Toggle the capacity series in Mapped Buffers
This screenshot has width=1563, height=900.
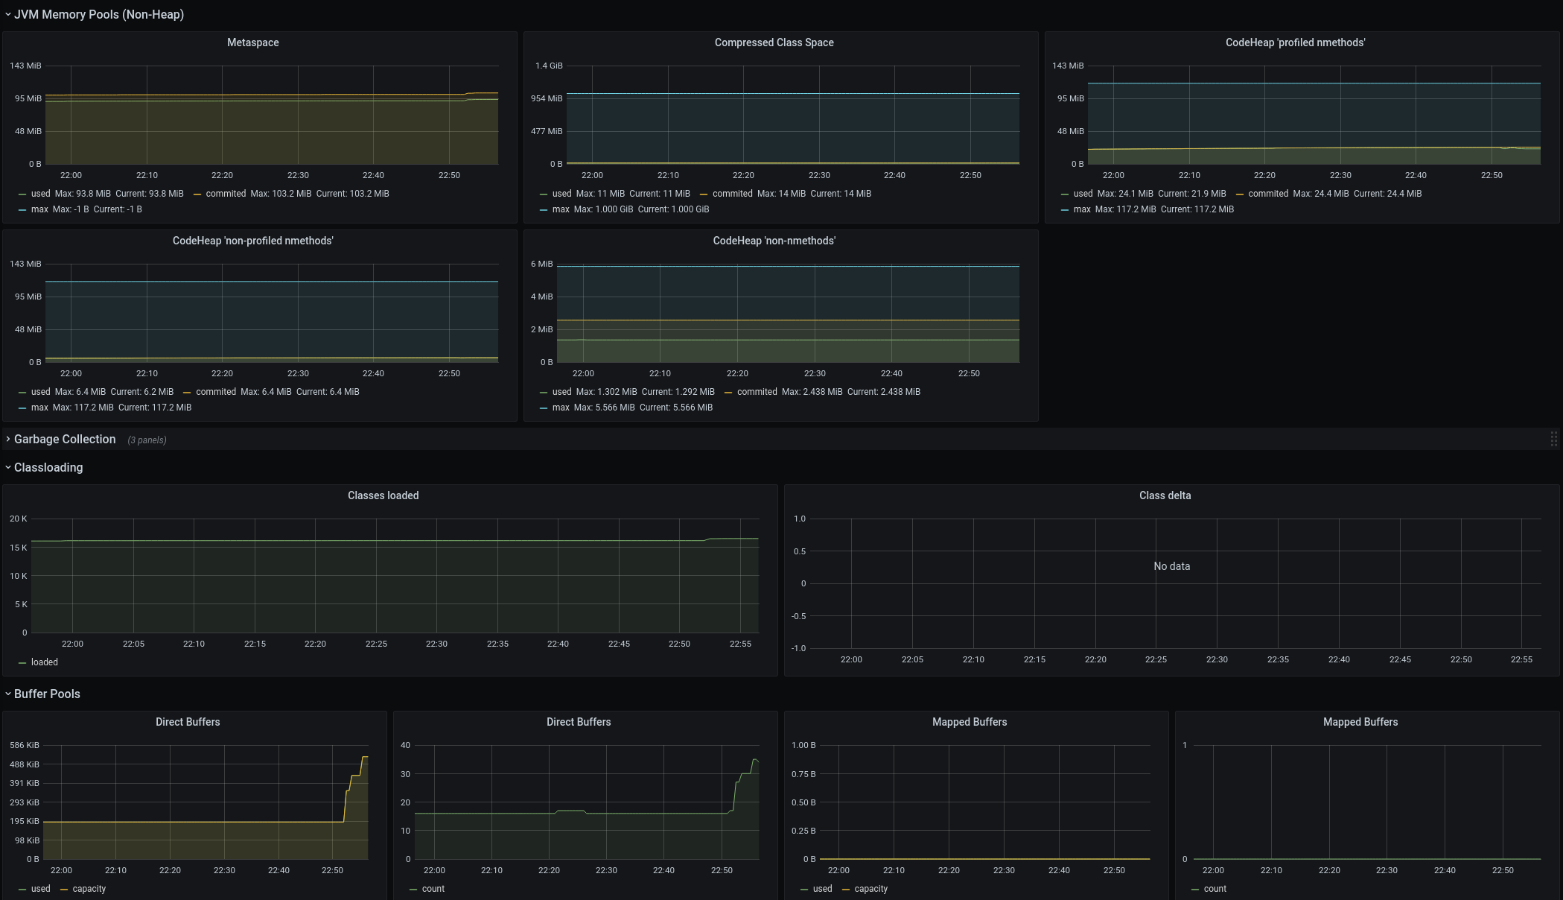(x=870, y=888)
